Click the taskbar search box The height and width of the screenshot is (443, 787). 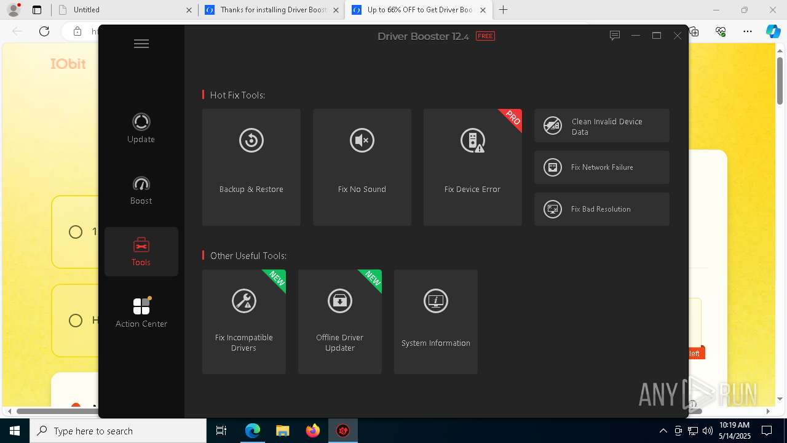118,431
